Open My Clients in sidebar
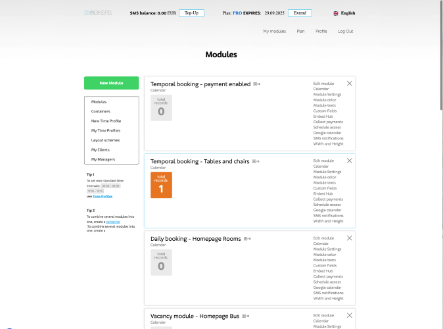The image size is (443, 329). tap(101, 150)
